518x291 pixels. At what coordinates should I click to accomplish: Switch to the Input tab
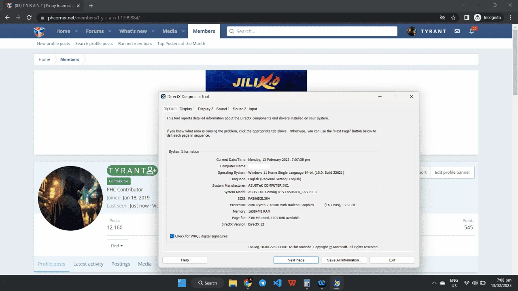253,109
